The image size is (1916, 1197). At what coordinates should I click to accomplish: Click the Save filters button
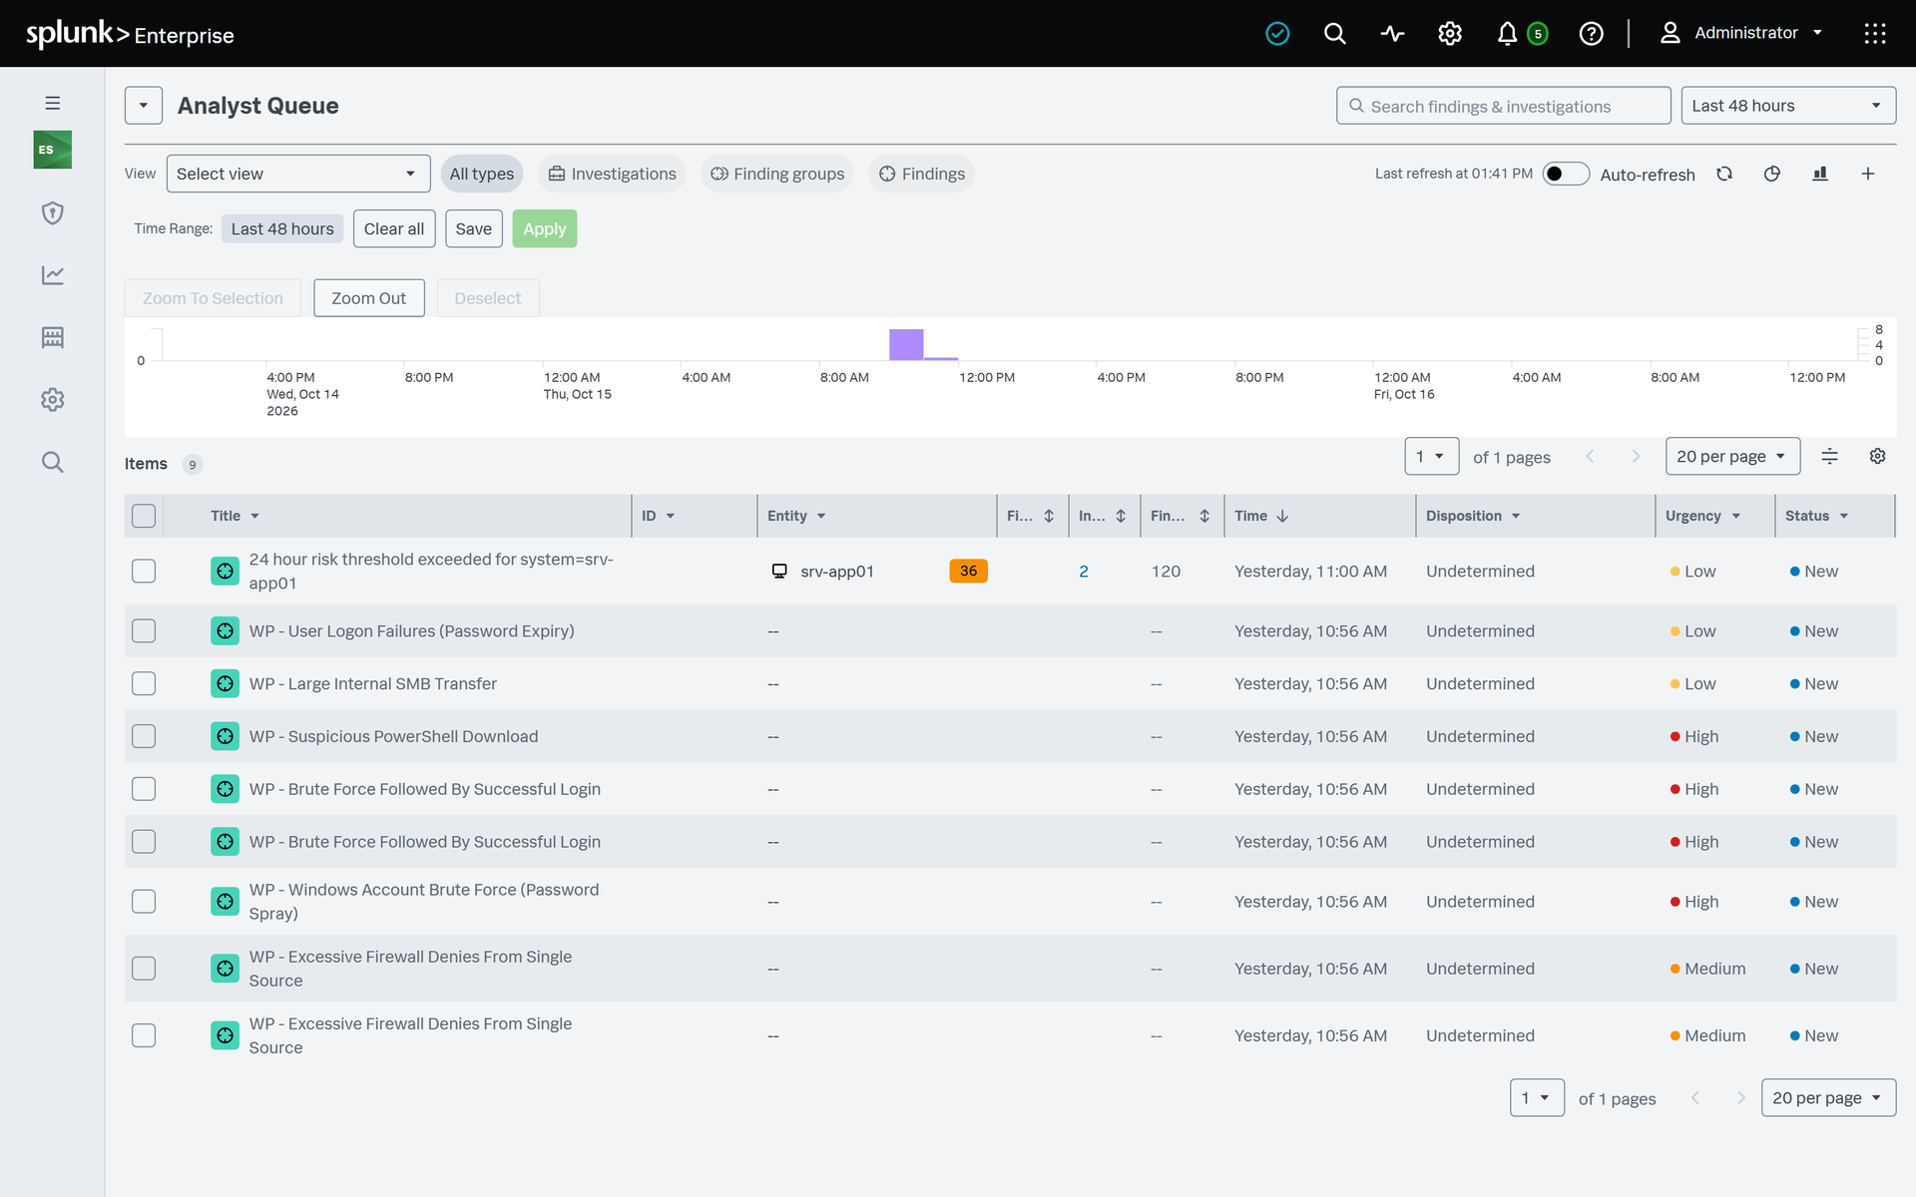click(474, 228)
